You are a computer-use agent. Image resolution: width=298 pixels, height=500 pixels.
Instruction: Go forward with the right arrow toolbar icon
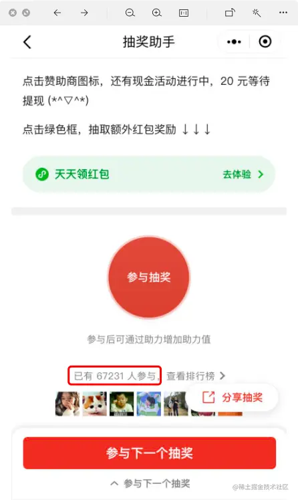(84, 13)
